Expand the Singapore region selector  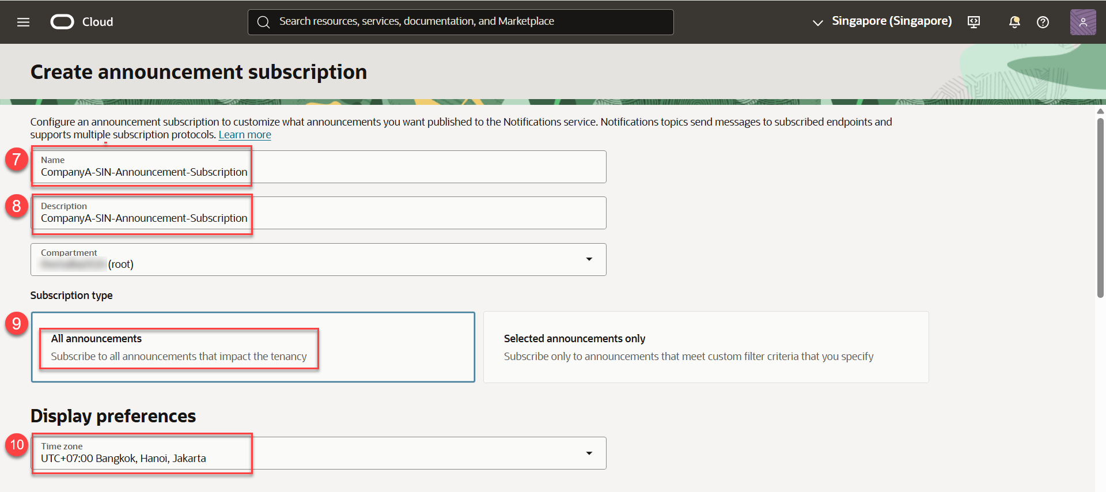(882, 22)
